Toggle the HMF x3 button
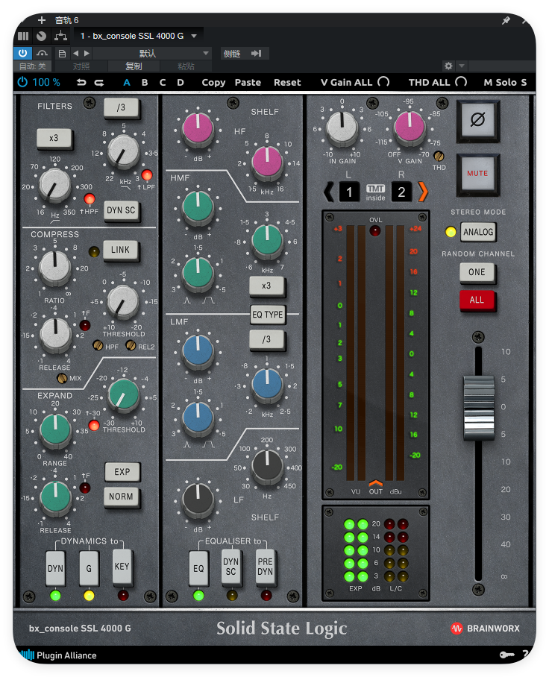The image size is (549, 677). click(x=267, y=286)
